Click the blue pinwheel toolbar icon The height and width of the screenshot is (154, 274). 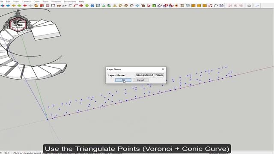pos(92,6)
